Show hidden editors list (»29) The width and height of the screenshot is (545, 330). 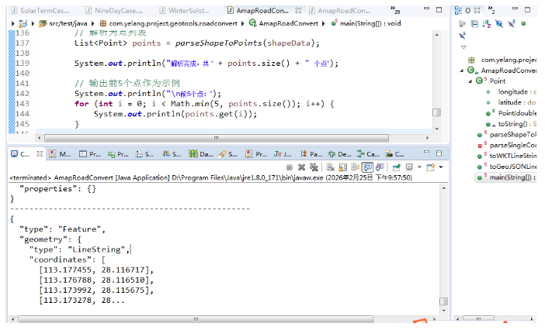[x=395, y=10]
